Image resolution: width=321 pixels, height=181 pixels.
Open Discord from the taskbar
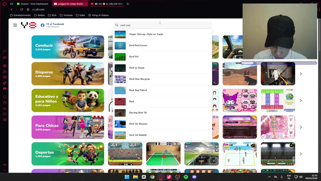pyautogui.click(x=194, y=177)
